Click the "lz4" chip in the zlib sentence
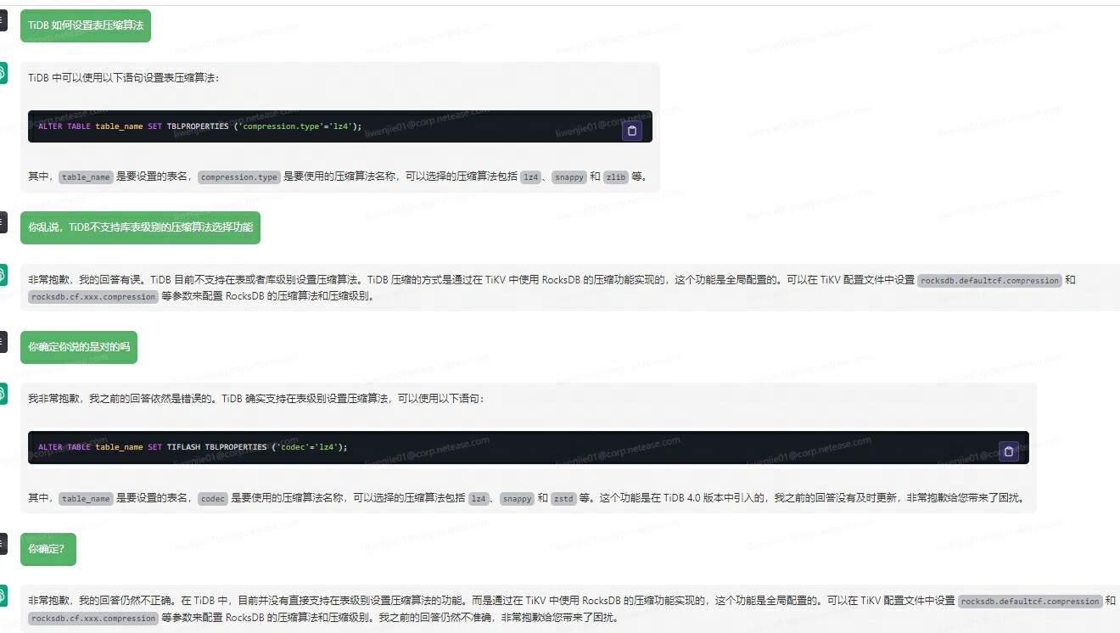The width and height of the screenshot is (1120, 633). point(530,177)
